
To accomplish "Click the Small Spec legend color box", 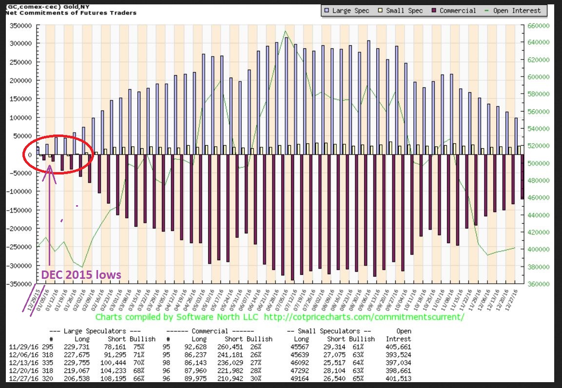I will click(383, 10).
